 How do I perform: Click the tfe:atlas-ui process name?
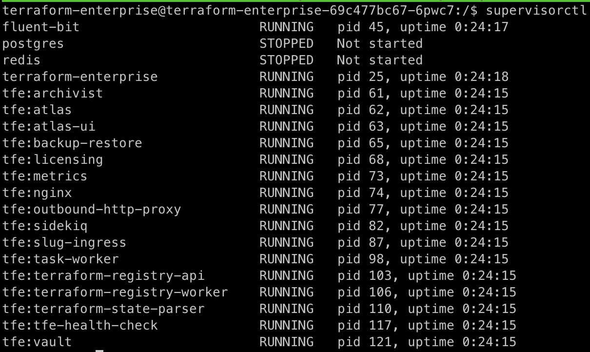point(49,126)
